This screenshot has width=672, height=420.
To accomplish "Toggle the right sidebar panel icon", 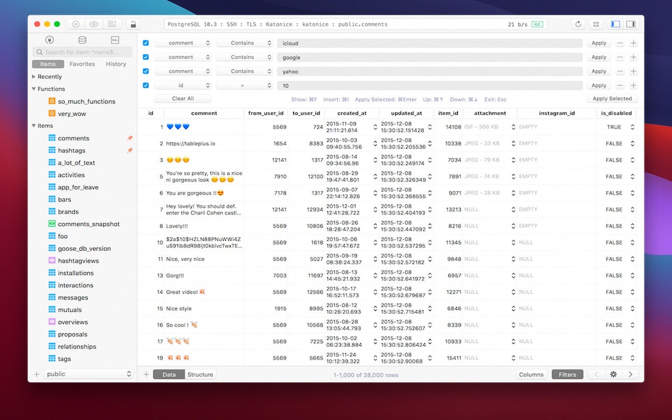I will tap(630, 24).
